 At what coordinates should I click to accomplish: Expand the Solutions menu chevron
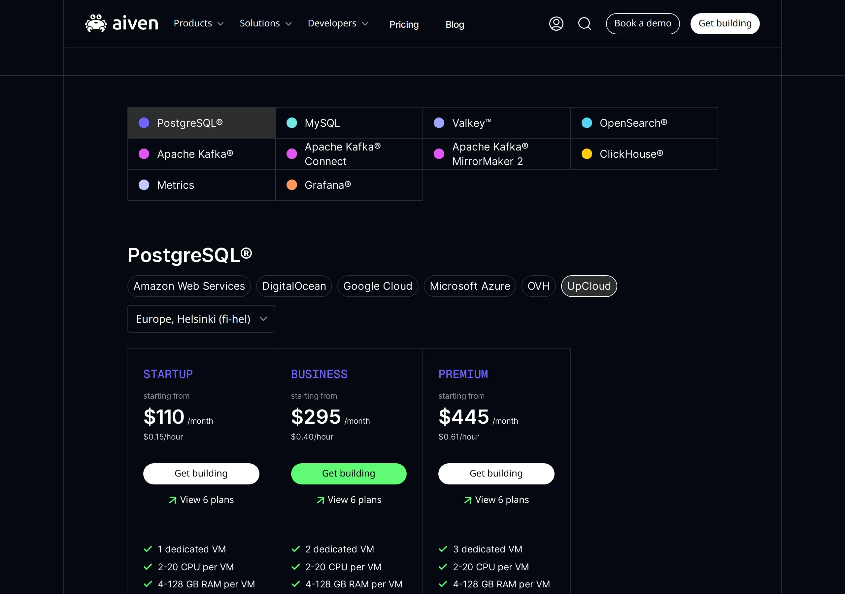(x=288, y=24)
